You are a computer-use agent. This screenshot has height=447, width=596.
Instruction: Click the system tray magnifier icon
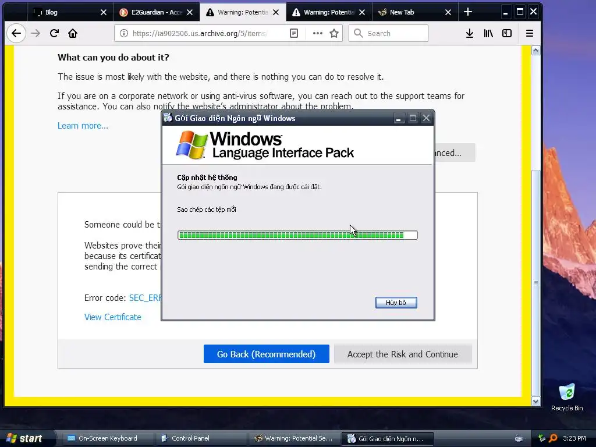pyautogui.click(x=553, y=438)
